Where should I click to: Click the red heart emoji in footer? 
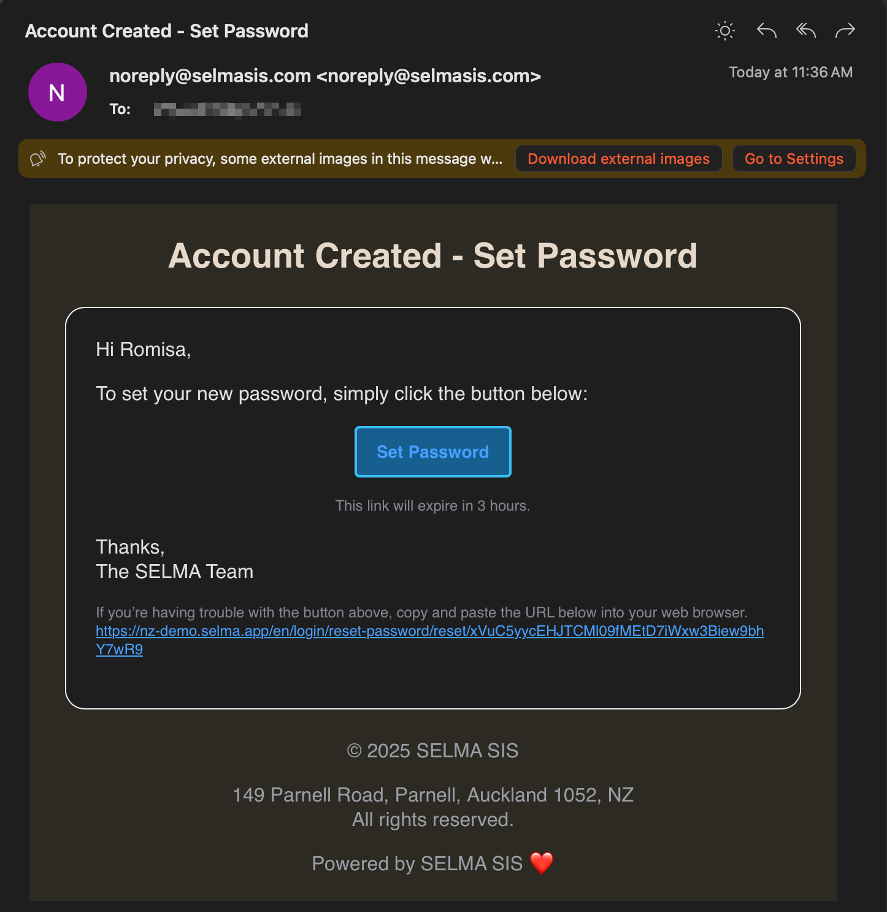[x=541, y=863]
